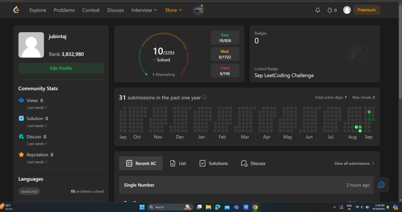Click View all submissions link

click(x=354, y=163)
